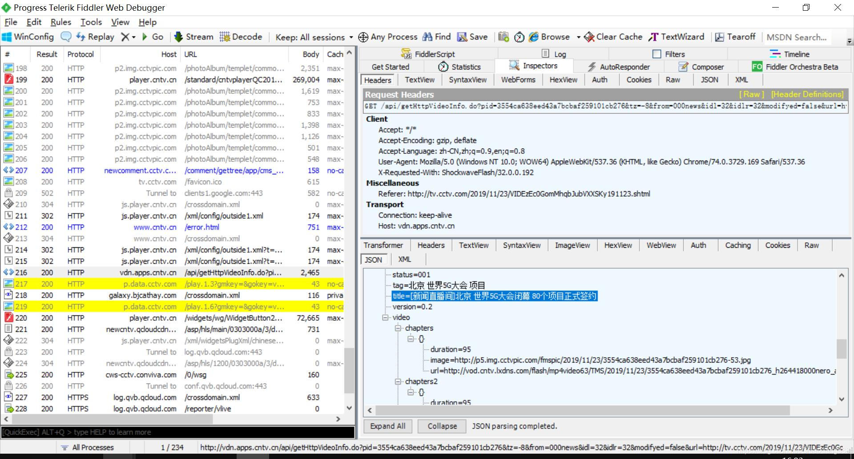Click the red flash icon of session 220
The height and width of the screenshot is (459, 854).
8,318
